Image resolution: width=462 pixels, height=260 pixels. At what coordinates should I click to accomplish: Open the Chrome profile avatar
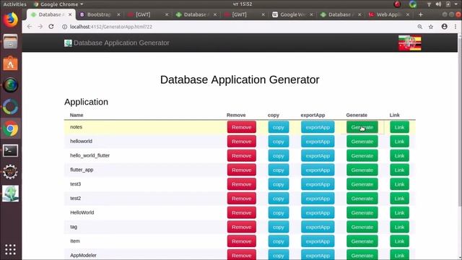445,27
